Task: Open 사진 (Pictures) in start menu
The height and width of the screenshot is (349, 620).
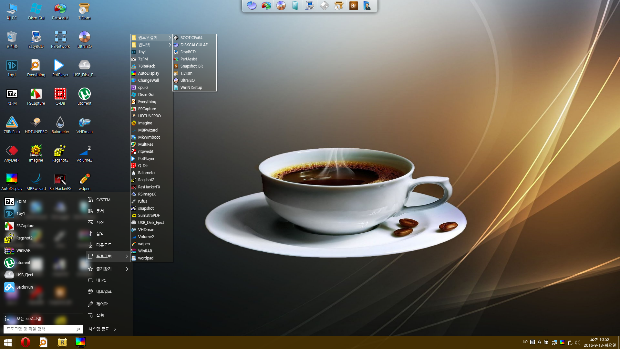Action: [108, 222]
